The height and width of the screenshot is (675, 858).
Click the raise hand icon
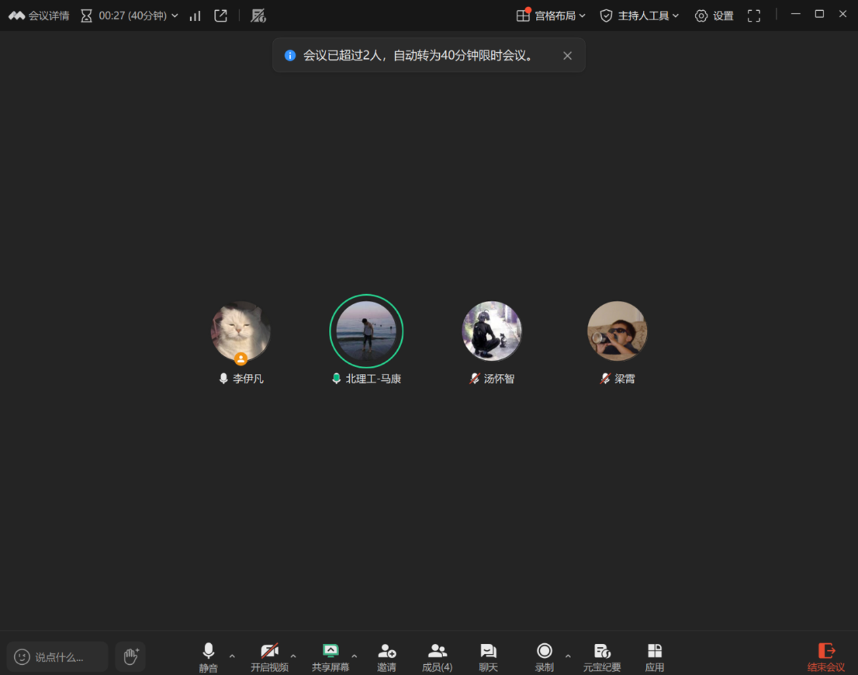click(131, 656)
